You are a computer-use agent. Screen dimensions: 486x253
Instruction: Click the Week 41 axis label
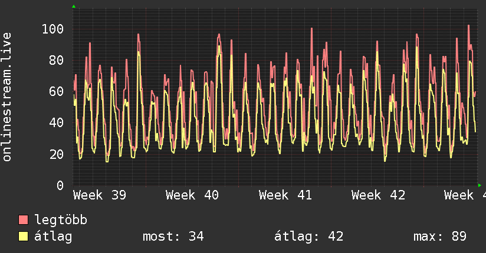(285, 195)
